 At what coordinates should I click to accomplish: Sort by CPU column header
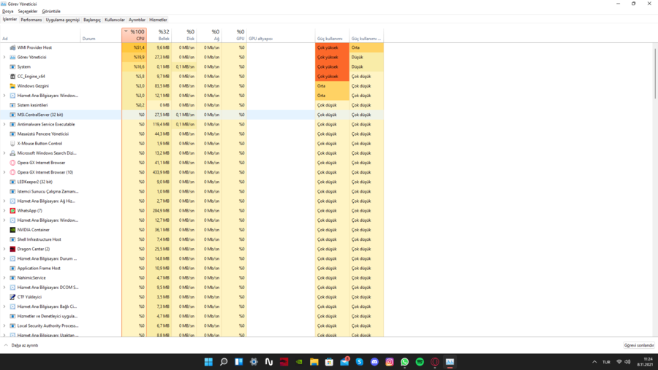click(x=135, y=35)
